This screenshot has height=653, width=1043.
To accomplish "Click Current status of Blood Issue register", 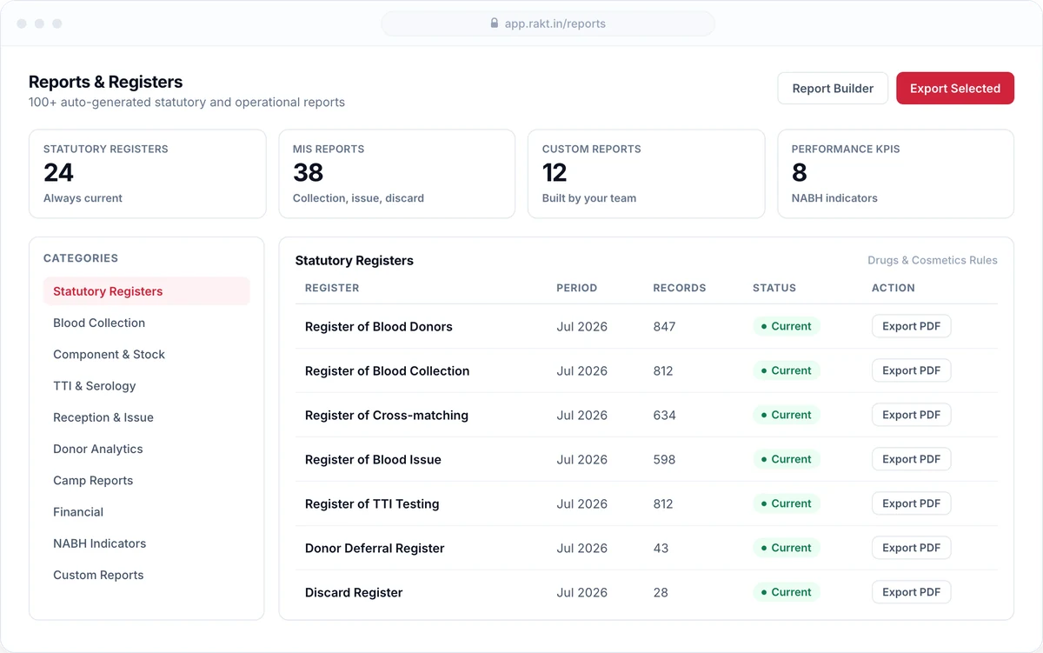I will [787, 459].
